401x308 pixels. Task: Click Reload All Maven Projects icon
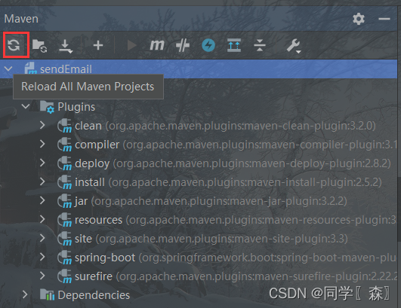pyautogui.click(x=14, y=45)
